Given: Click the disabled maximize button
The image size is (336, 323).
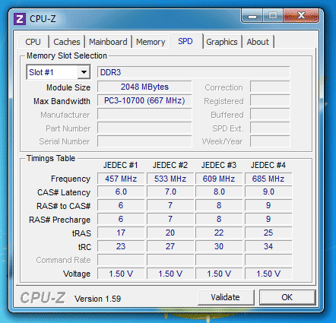Looking at the screenshot, I should (x=273, y=16).
